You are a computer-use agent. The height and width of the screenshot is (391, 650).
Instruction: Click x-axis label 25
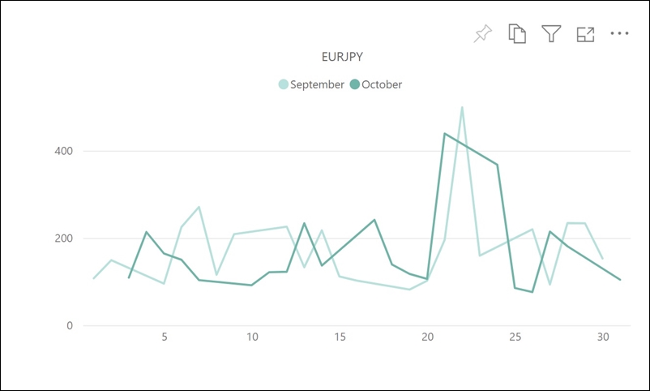coord(515,337)
